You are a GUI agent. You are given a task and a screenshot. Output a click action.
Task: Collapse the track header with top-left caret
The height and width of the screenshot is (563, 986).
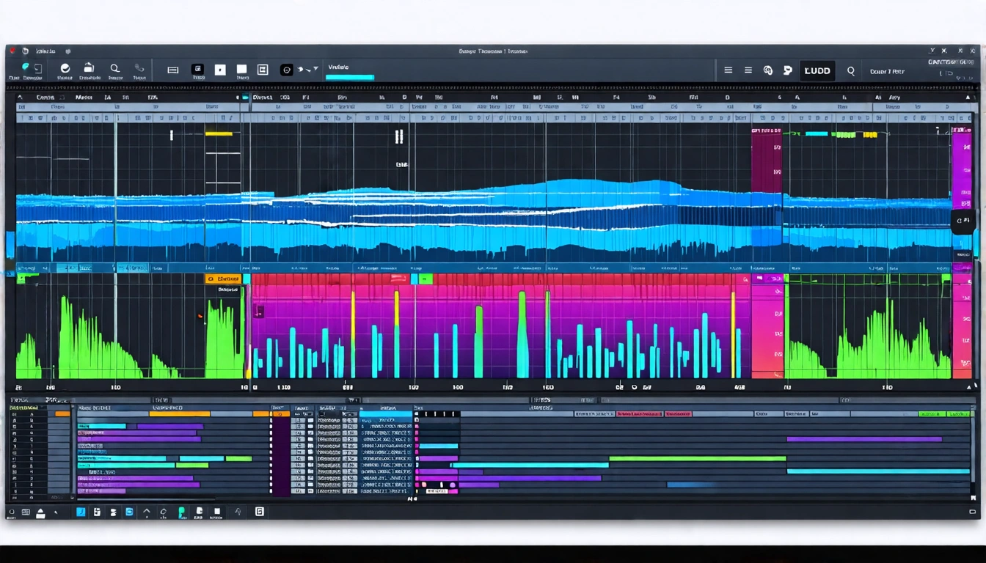pyautogui.click(x=20, y=97)
